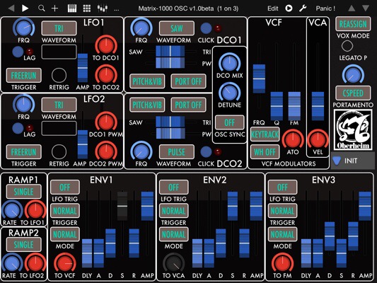Change RAMP1 SINGLE mode selector

coord(23,192)
